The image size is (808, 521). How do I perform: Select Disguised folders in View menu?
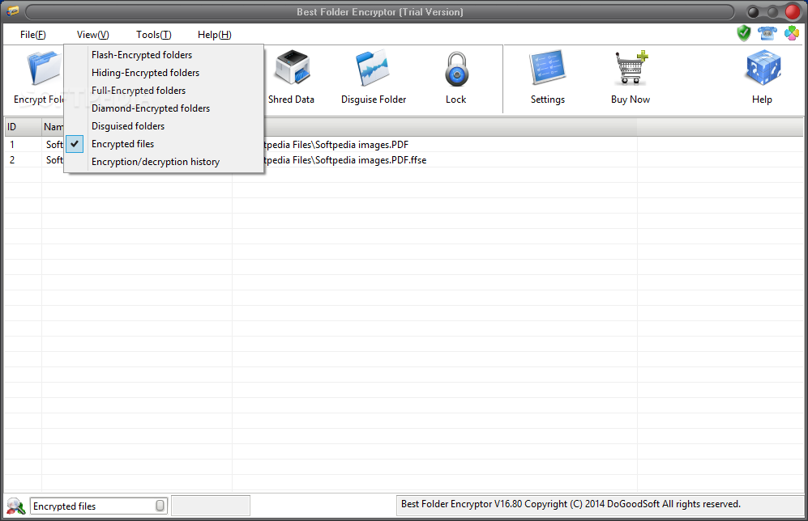click(164, 126)
